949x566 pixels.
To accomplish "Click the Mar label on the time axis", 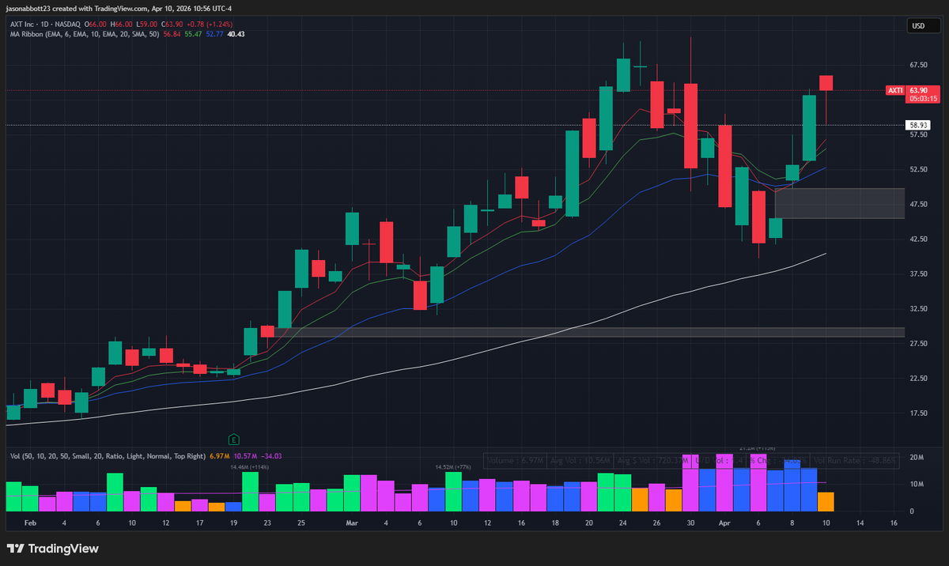I will tap(352, 523).
